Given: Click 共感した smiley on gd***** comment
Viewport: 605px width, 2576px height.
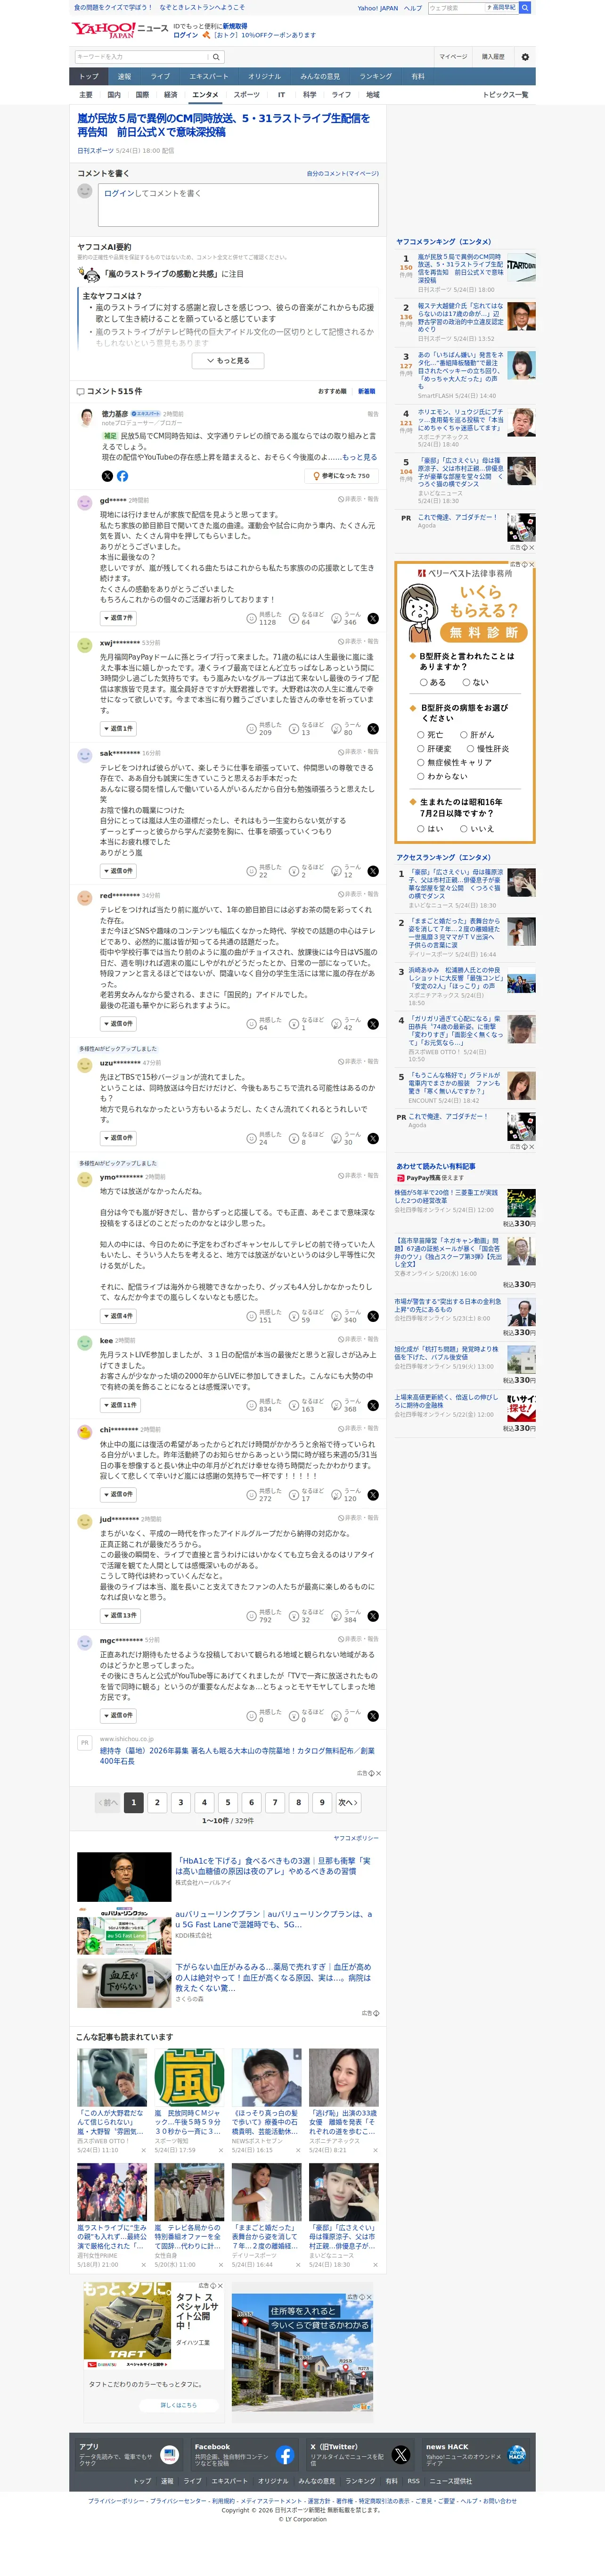Looking at the screenshot, I should 252,618.
